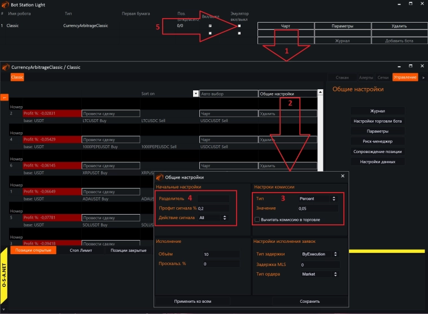Click the logo in Общие настройки dialog

point(160,177)
